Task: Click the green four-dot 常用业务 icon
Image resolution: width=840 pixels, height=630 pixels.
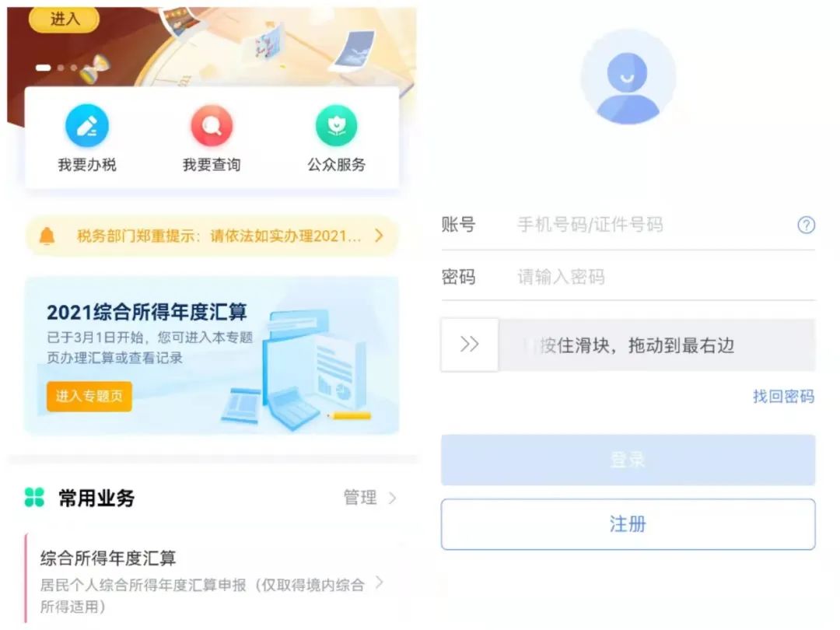Action: [34, 497]
